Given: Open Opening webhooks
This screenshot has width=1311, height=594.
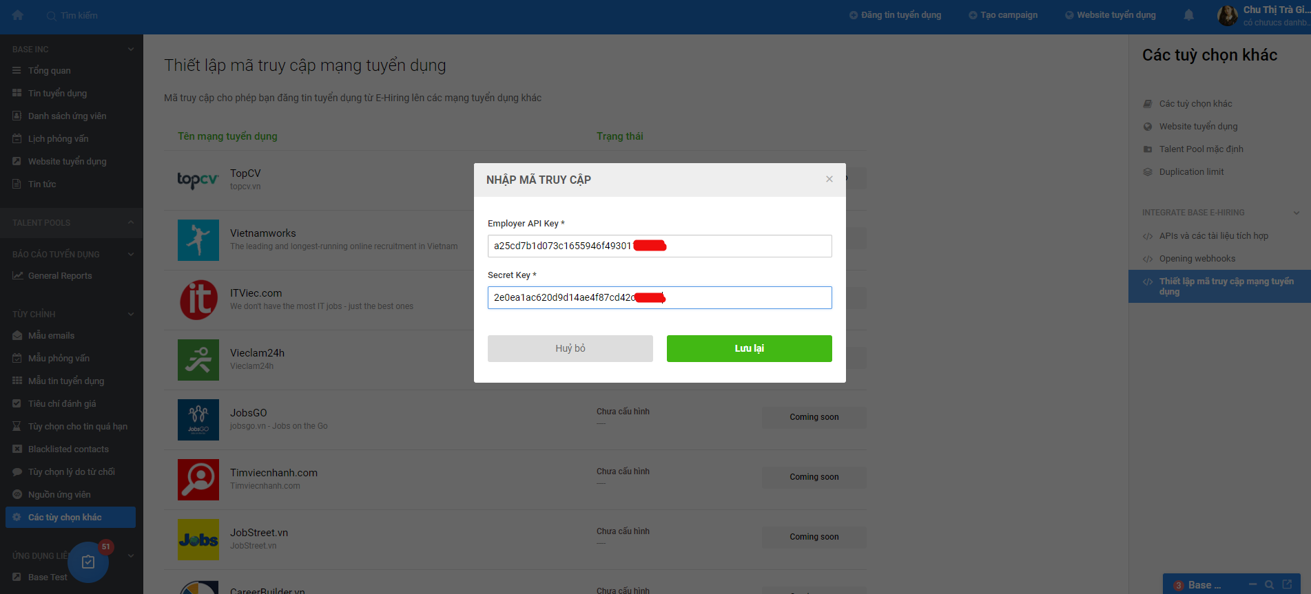Looking at the screenshot, I should (1197, 258).
